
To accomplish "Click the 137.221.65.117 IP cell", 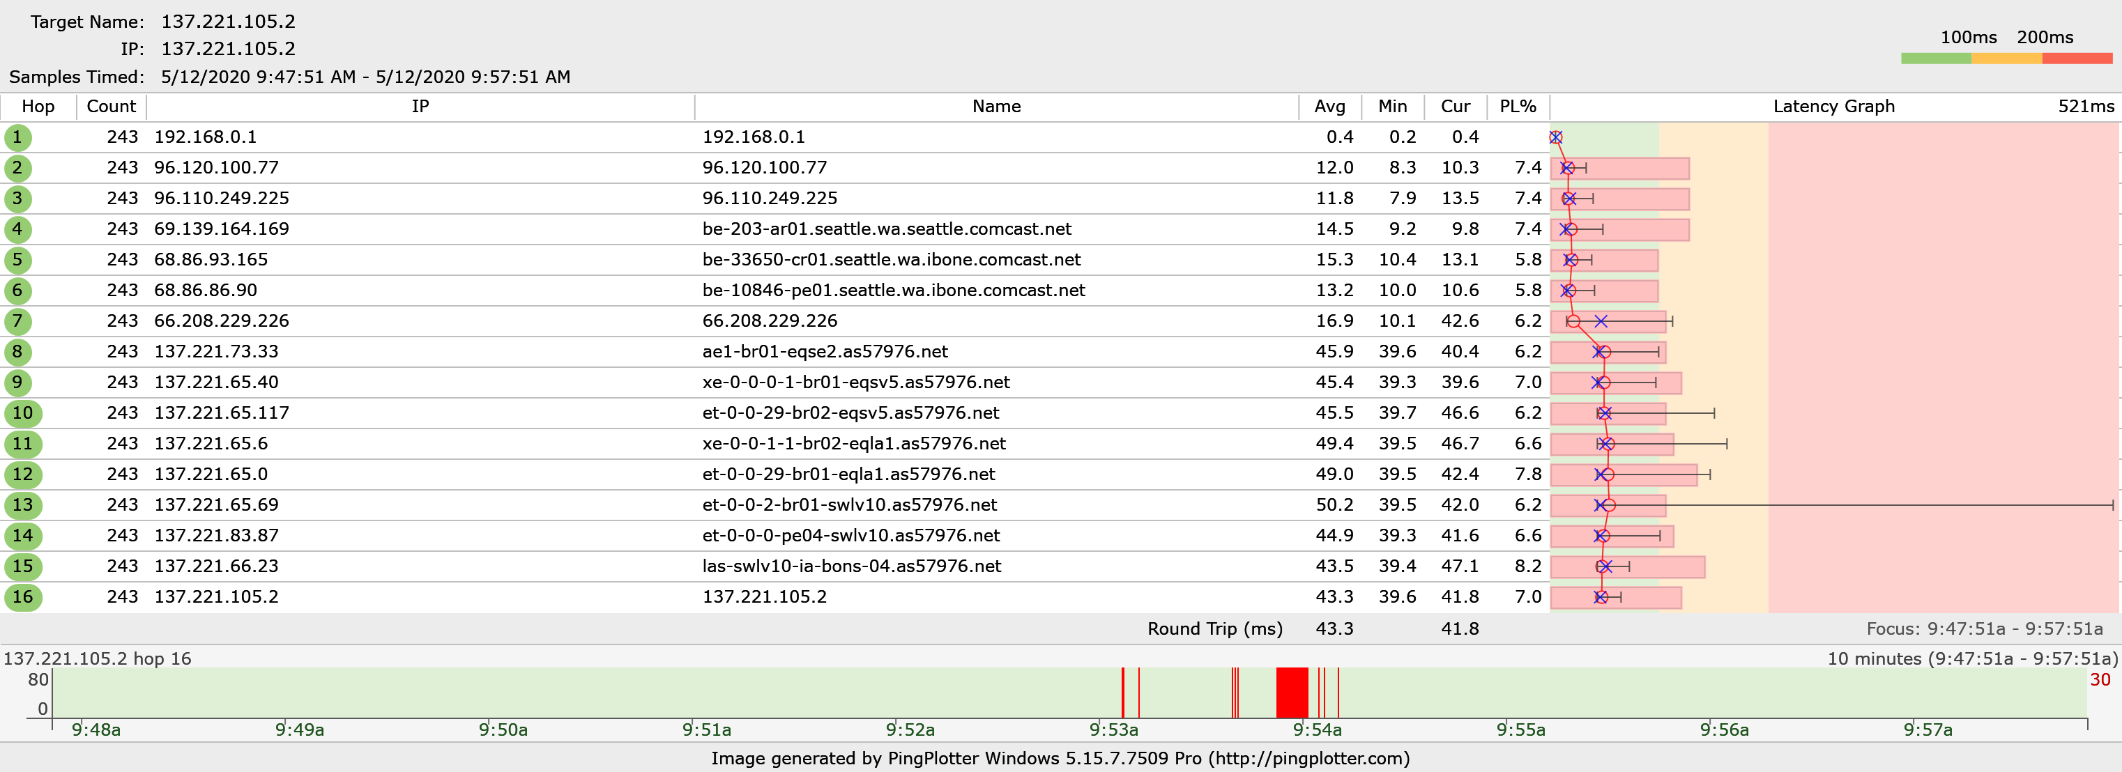I will (x=221, y=413).
